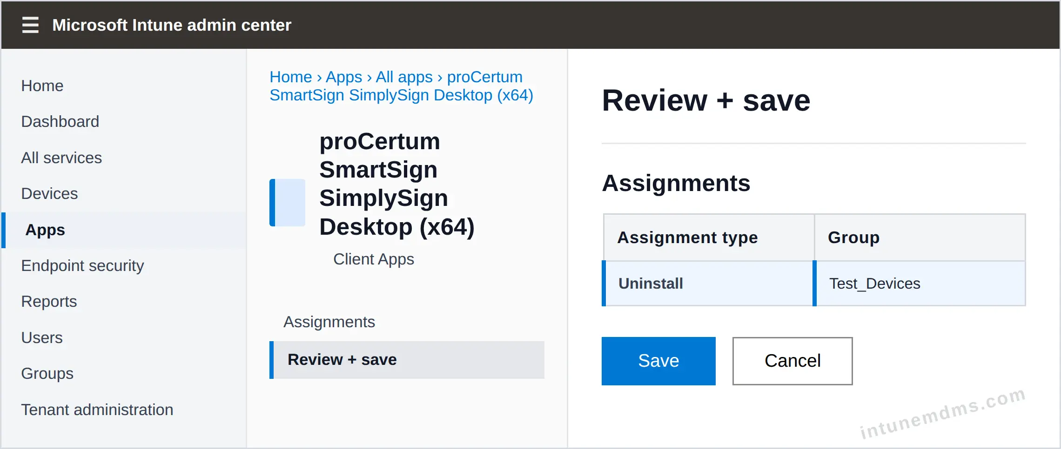
Task: Select the Test_Devices group cell
Action: point(919,284)
